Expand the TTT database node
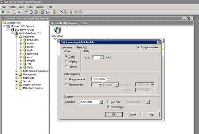 coord(21,64)
